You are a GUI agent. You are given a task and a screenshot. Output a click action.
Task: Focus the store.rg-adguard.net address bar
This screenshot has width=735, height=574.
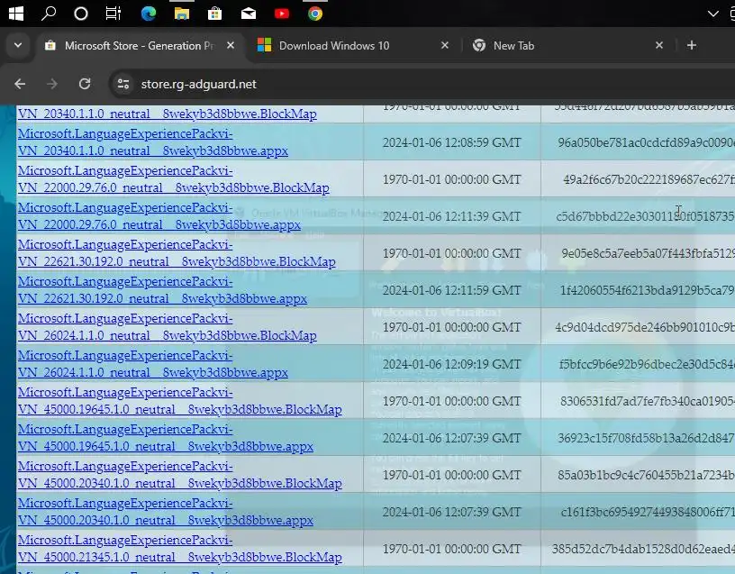pos(422,85)
